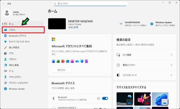
Task: Click the Bluetooth sidebar icon
Action: point(5,36)
